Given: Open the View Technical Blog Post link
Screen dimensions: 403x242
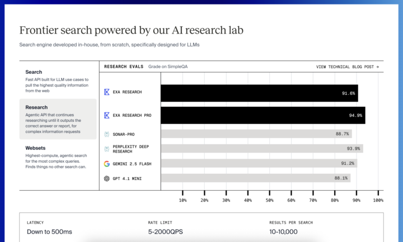Looking at the screenshot, I should coord(347,67).
